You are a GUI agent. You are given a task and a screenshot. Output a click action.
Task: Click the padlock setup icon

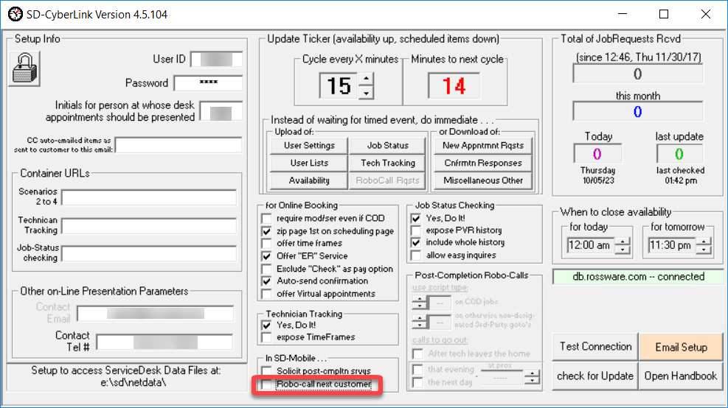tap(24, 68)
